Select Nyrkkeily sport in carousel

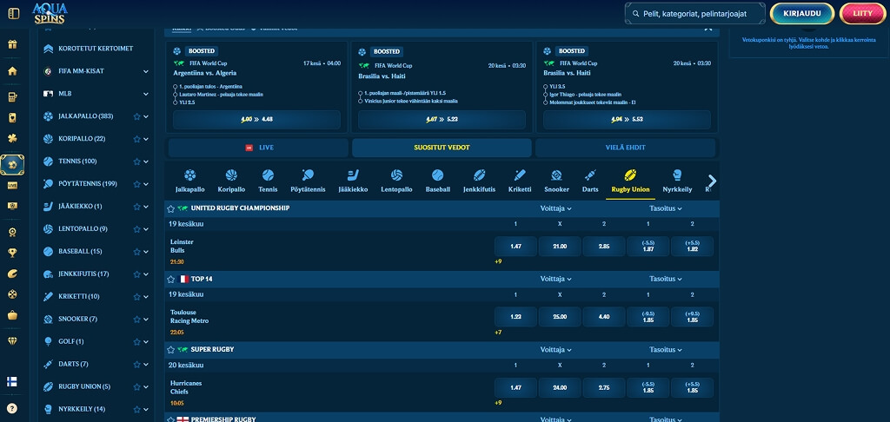click(x=677, y=181)
